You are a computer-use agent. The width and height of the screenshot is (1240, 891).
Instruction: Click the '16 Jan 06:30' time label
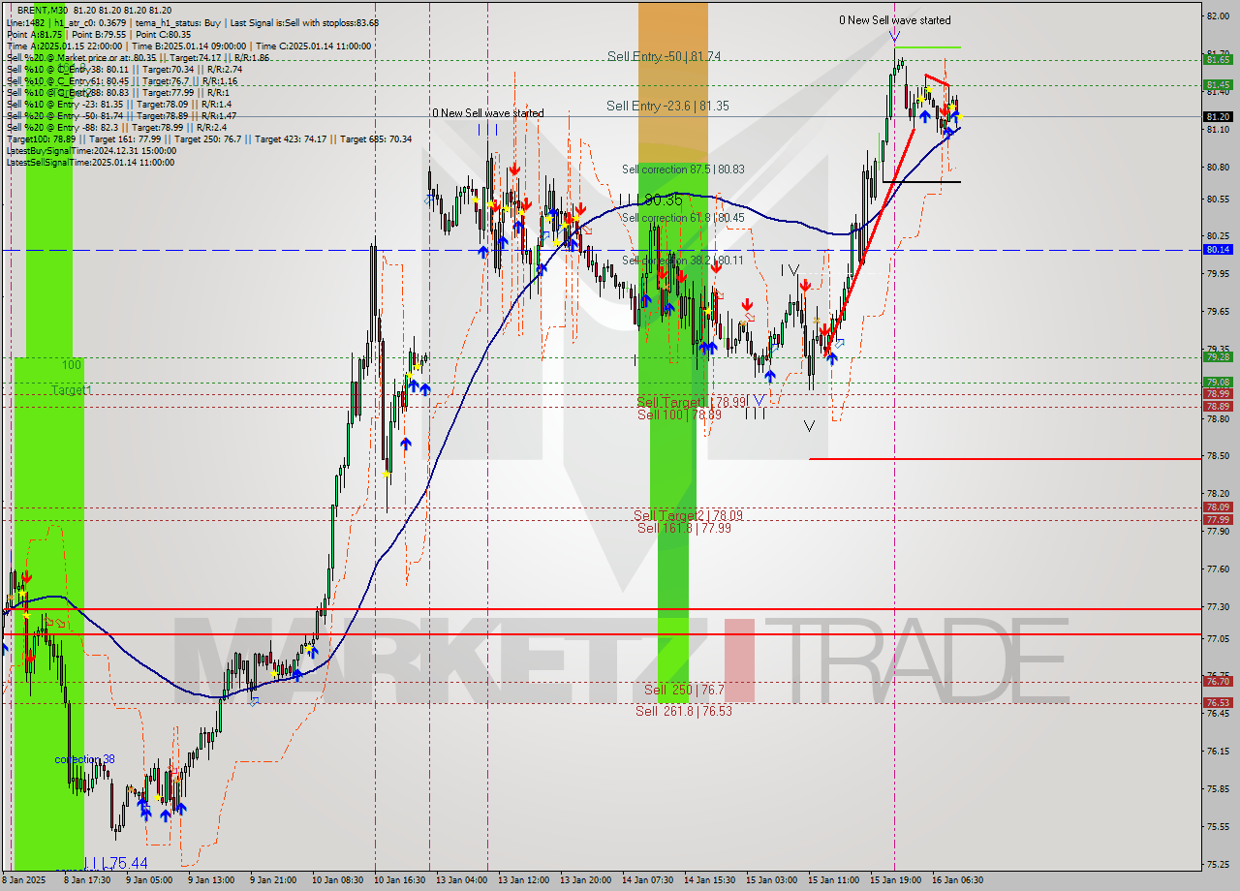[957, 880]
